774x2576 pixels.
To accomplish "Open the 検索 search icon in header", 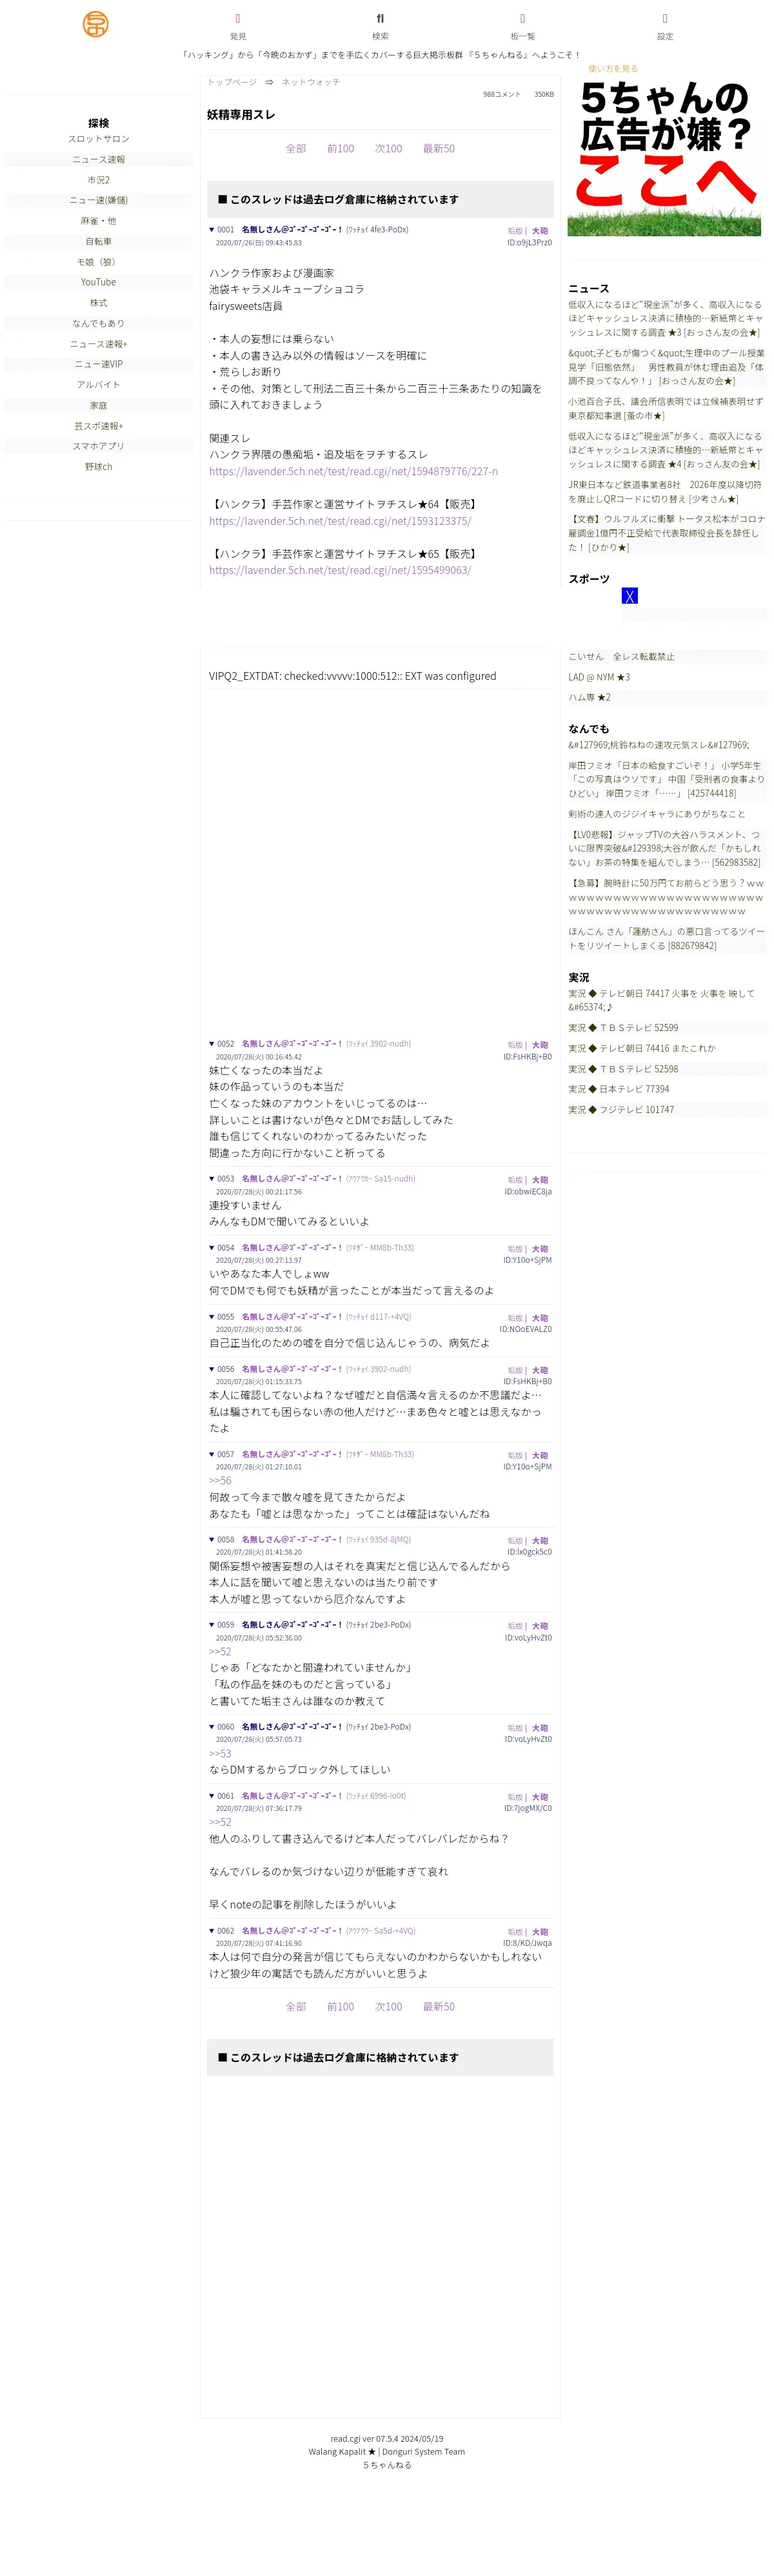I will coord(381,19).
